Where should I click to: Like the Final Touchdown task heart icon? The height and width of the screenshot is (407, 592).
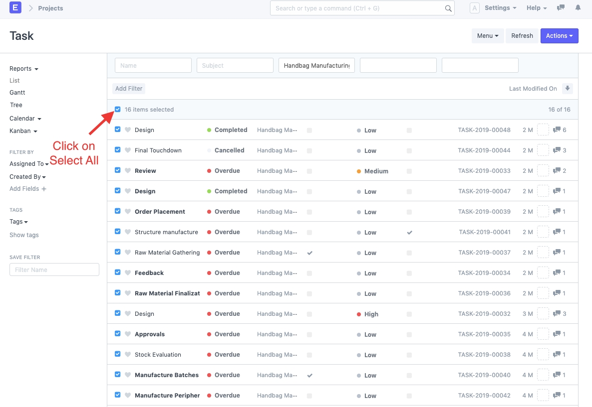(128, 150)
